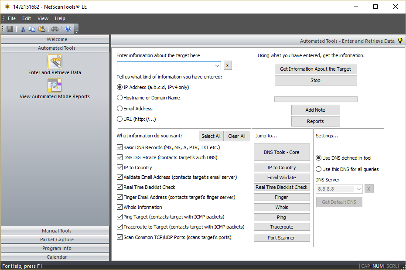Click the Add Note button
The height and width of the screenshot is (270, 406).
315,110
